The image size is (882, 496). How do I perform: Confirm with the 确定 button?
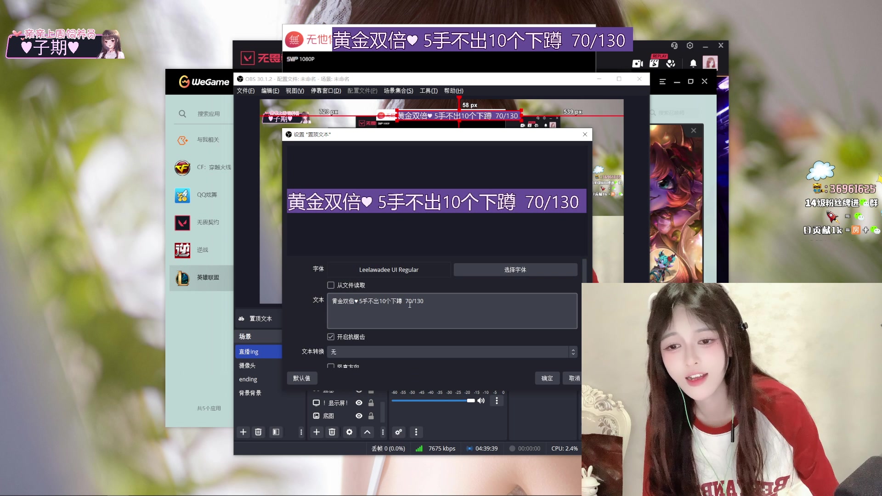(547, 378)
